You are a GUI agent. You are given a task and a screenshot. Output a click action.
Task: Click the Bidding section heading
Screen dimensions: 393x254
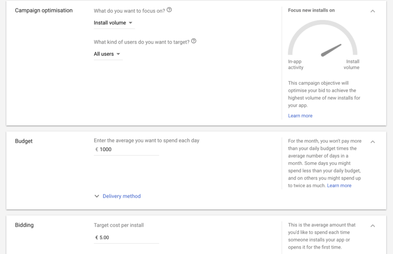(x=24, y=225)
